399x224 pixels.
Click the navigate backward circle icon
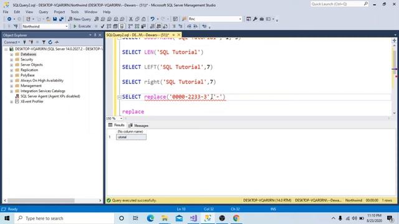point(9,19)
